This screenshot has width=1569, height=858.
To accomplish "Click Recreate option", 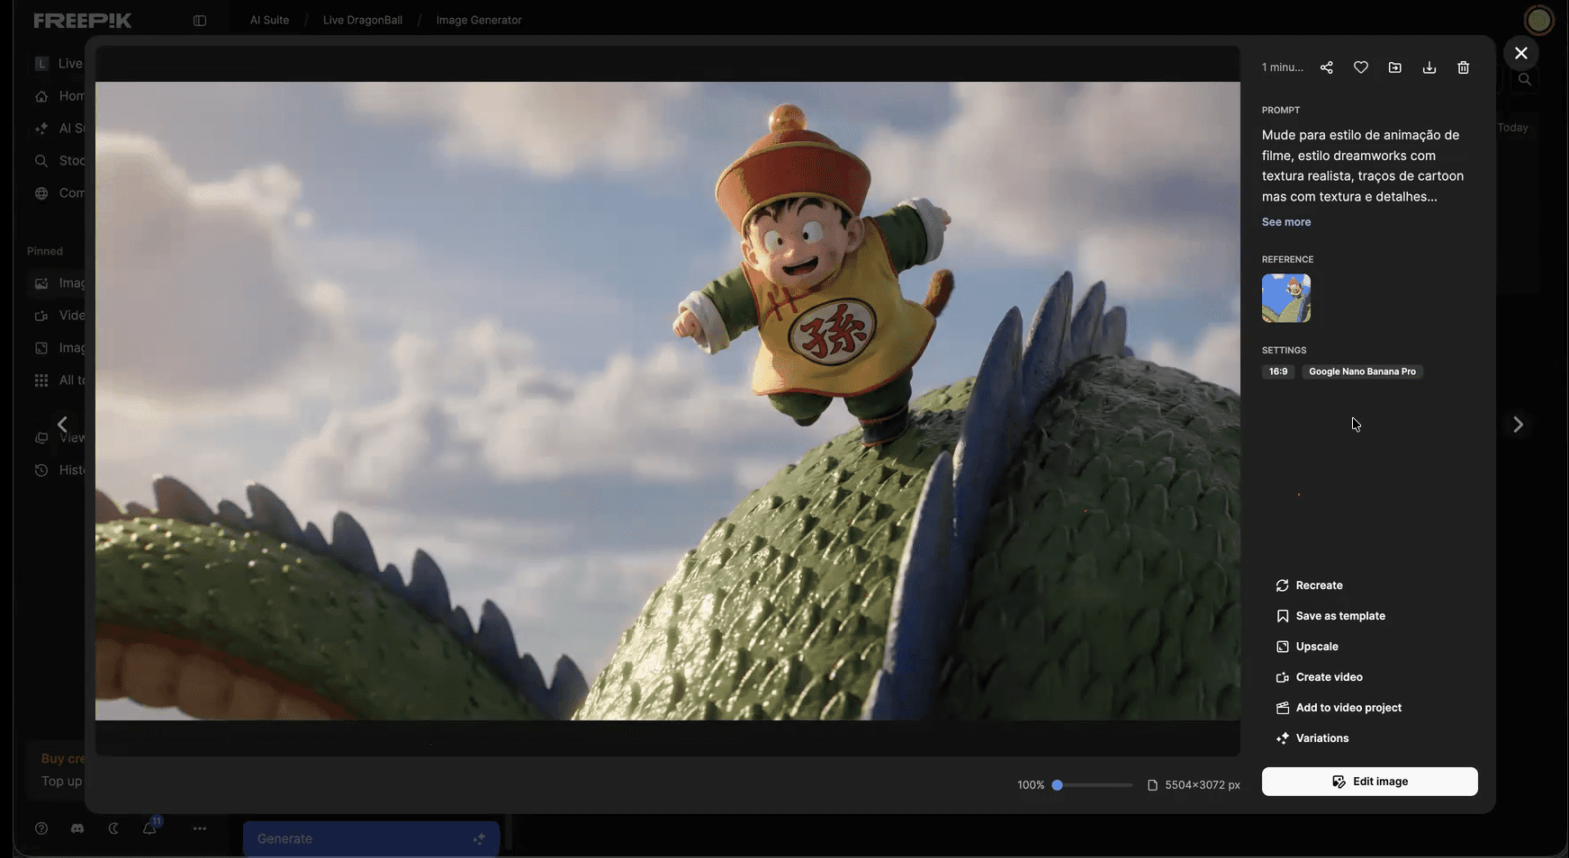I will point(1318,585).
